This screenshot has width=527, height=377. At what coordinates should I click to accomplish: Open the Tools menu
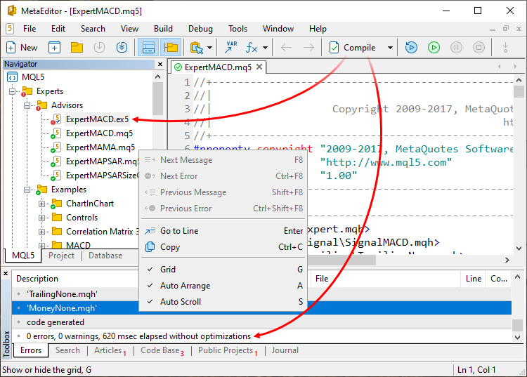click(x=238, y=29)
